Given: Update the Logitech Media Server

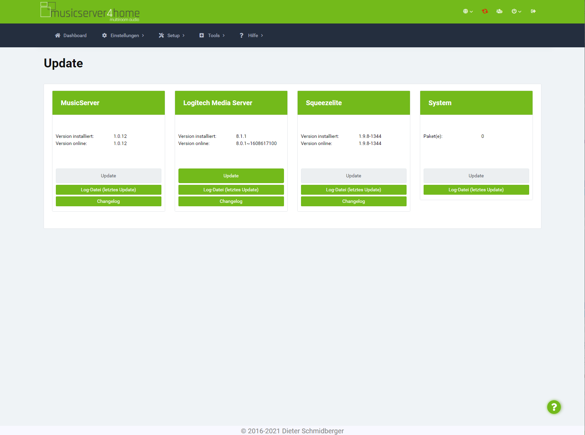Looking at the screenshot, I should coord(231,176).
